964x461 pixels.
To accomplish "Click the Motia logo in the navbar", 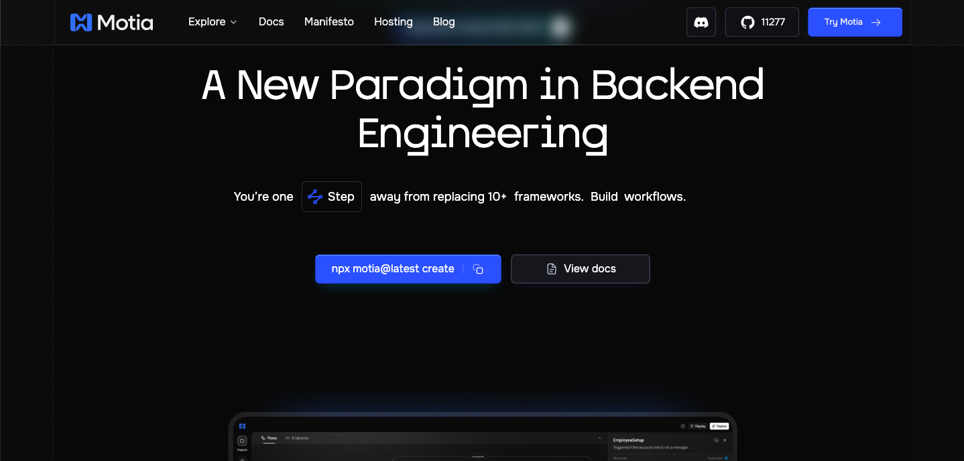I will tap(112, 22).
